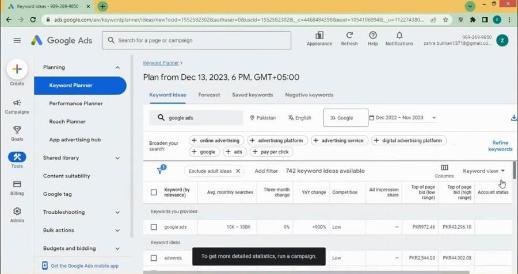Switch to the Saved keywords tab
This screenshot has height=274, width=518.
(253, 95)
